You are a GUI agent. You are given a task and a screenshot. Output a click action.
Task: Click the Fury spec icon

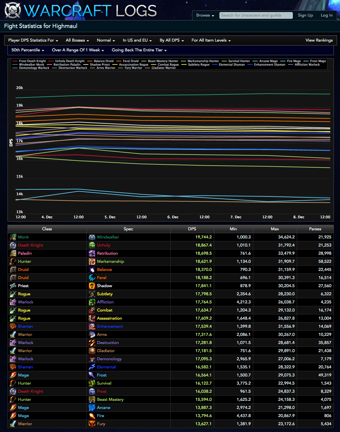click(92, 424)
